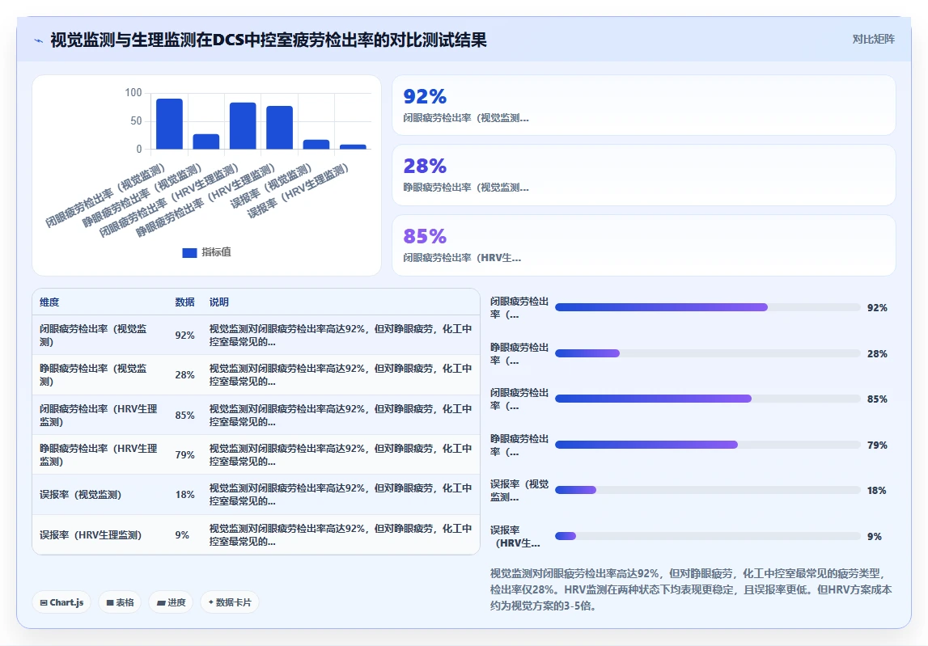
Task: Toggle the 指标值 legend color swatch
Action: pyautogui.click(x=189, y=252)
